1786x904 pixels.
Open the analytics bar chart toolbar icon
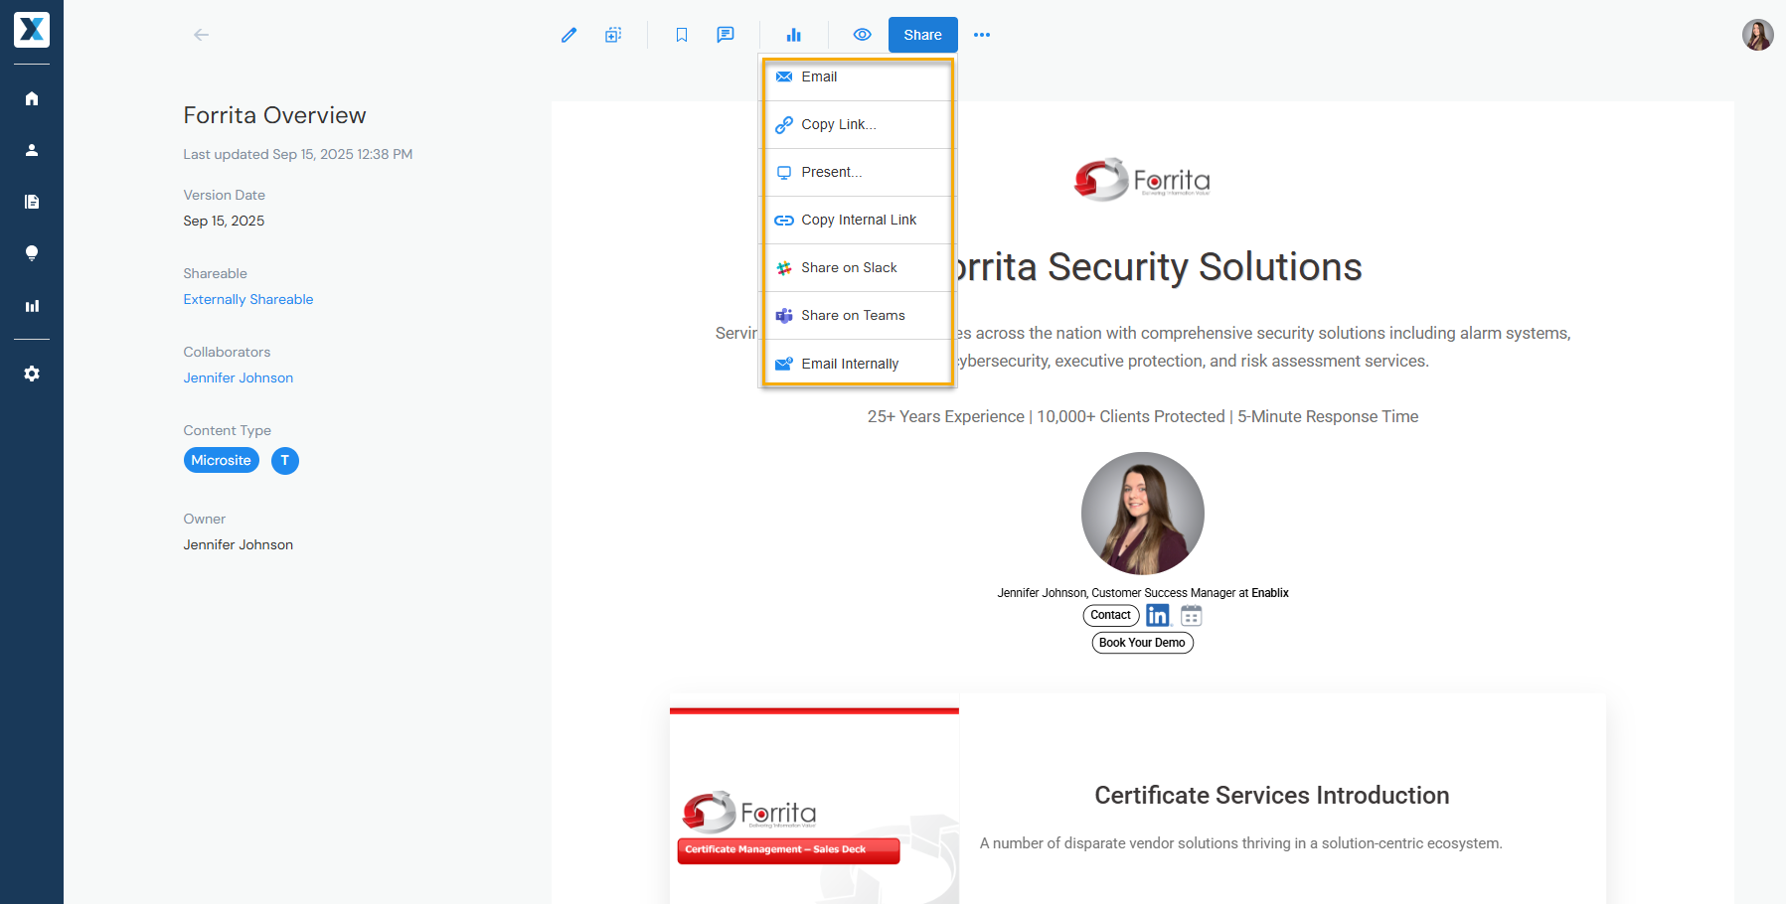pyautogui.click(x=793, y=35)
